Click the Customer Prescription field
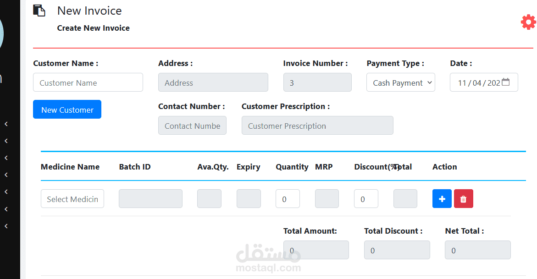Screen dimensions: 537x279 pyautogui.click(x=317, y=125)
